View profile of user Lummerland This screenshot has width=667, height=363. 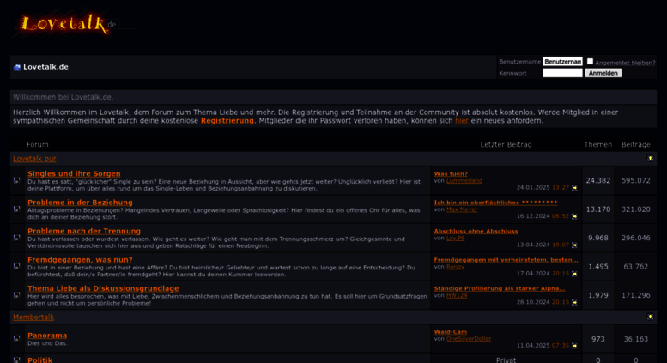point(464,181)
